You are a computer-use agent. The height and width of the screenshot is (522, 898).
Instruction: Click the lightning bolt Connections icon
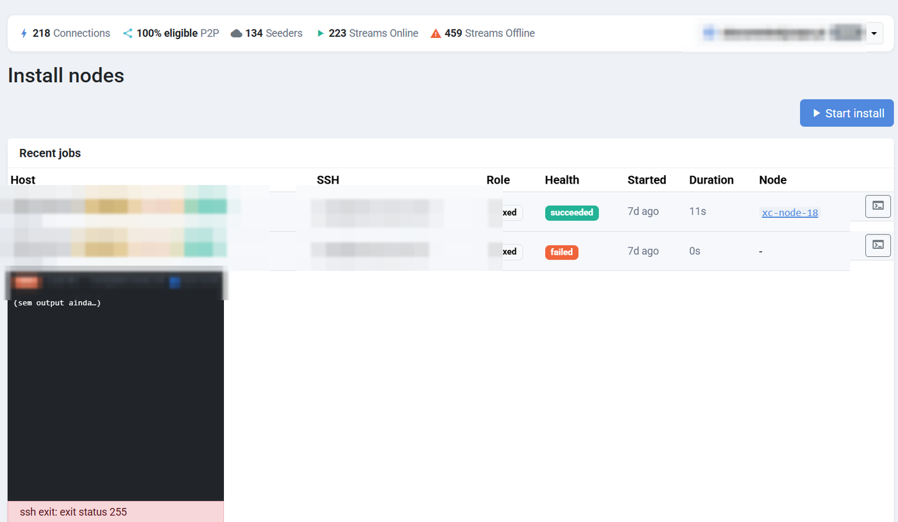(x=24, y=33)
